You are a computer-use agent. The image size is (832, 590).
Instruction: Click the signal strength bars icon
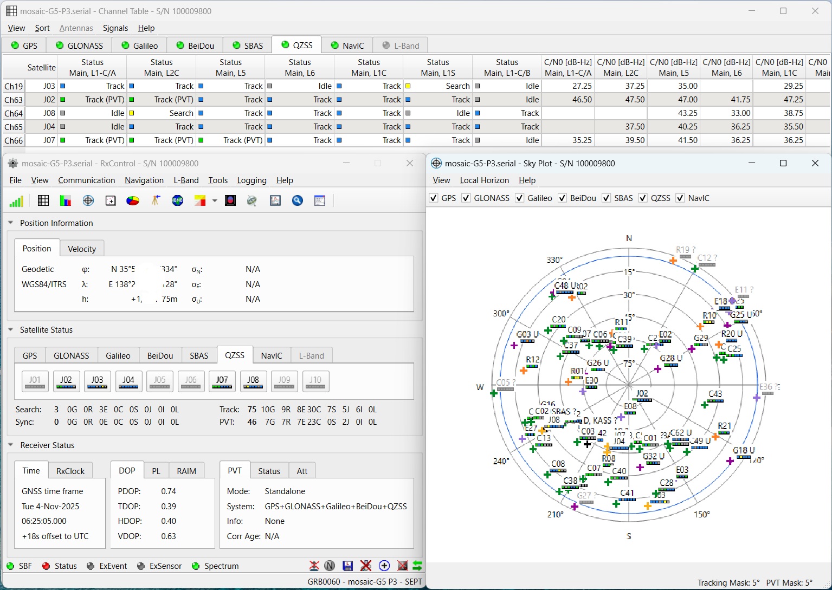click(16, 201)
